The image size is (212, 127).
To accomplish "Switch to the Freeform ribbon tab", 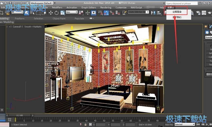I will coord(20,19).
